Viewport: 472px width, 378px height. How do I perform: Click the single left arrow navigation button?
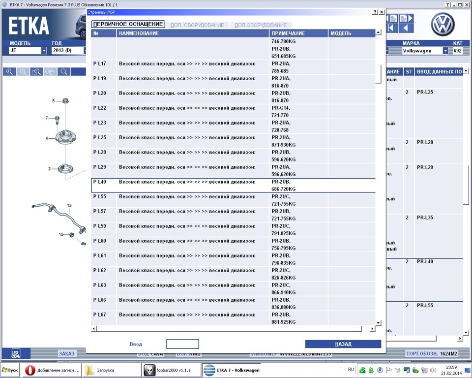coord(406,28)
